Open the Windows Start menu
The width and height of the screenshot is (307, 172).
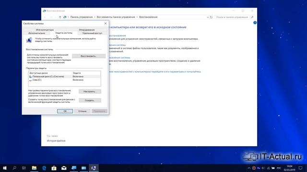click(5, 168)
